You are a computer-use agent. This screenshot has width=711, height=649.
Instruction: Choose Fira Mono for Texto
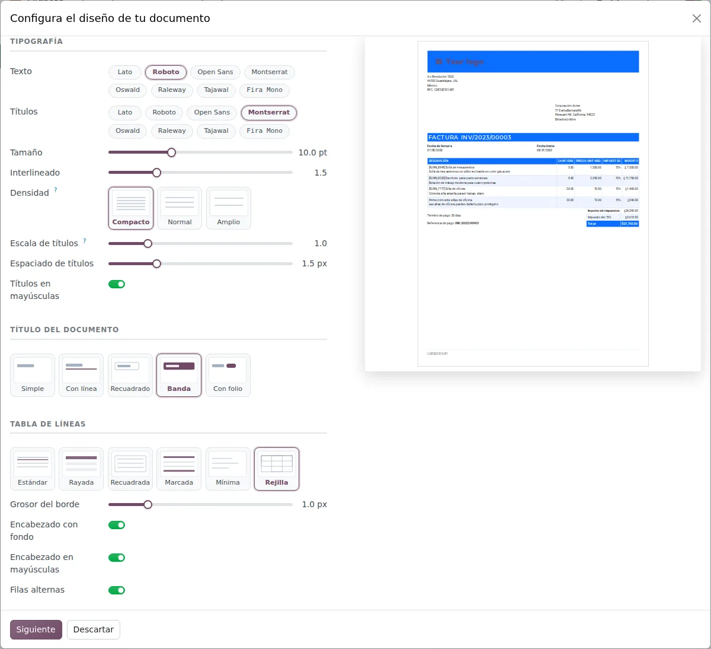point(265,90)
